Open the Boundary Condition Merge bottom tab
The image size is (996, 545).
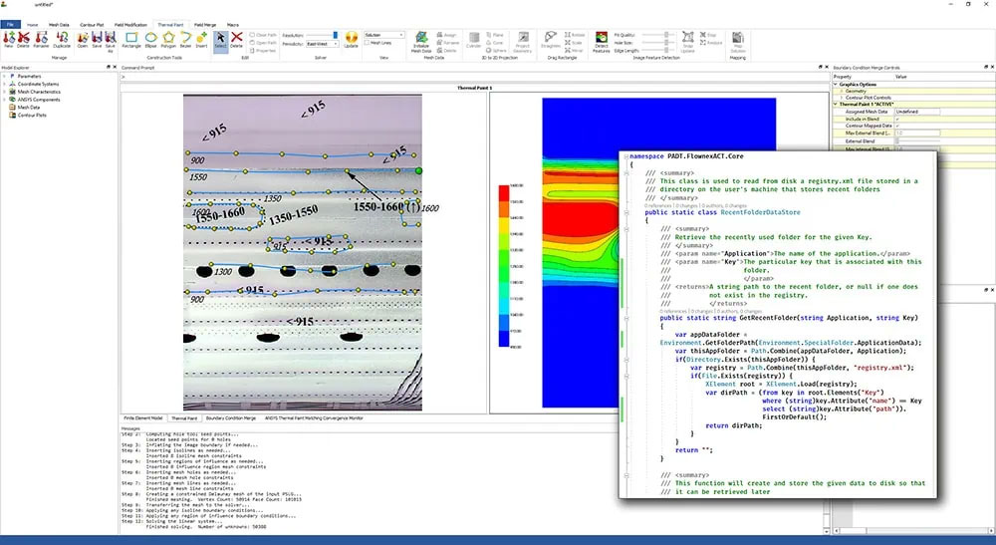click(x=231, y=417)
